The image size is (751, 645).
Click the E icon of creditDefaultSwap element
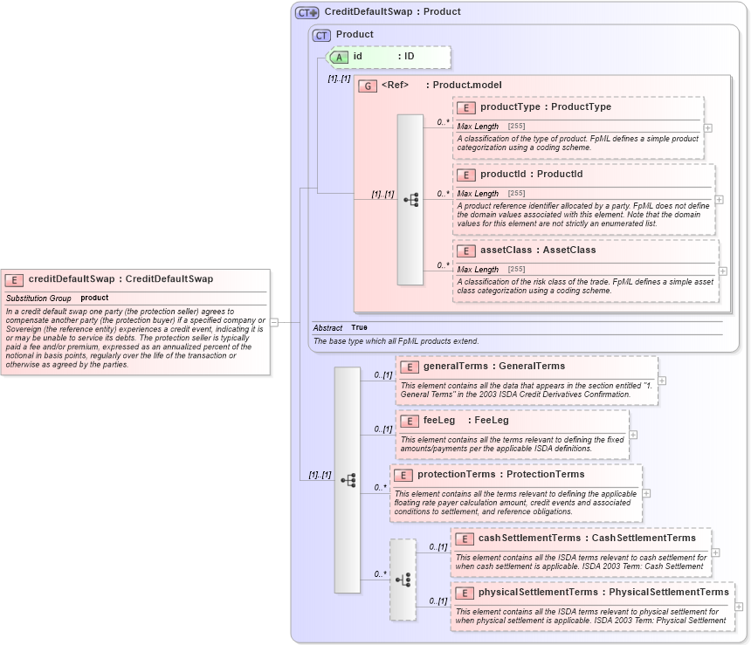14,280
